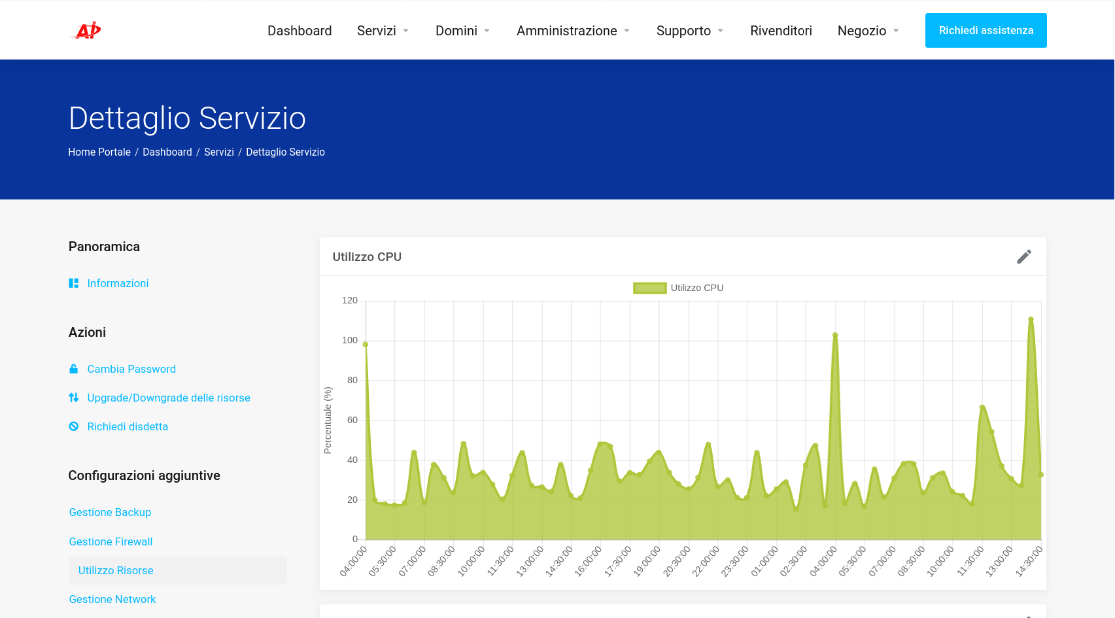Expand the Domini dropdown menu

pos(463,31)
